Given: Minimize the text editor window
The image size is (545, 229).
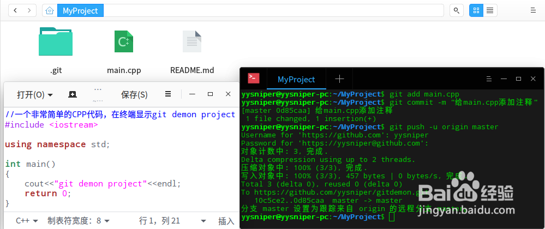Looking at the screenshot, I should [192, 94].
